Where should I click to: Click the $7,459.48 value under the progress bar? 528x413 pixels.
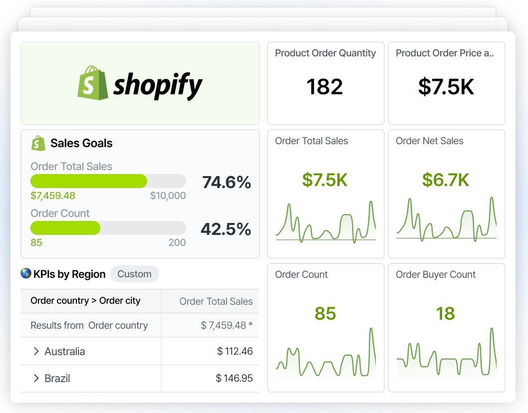click(53, 196)
